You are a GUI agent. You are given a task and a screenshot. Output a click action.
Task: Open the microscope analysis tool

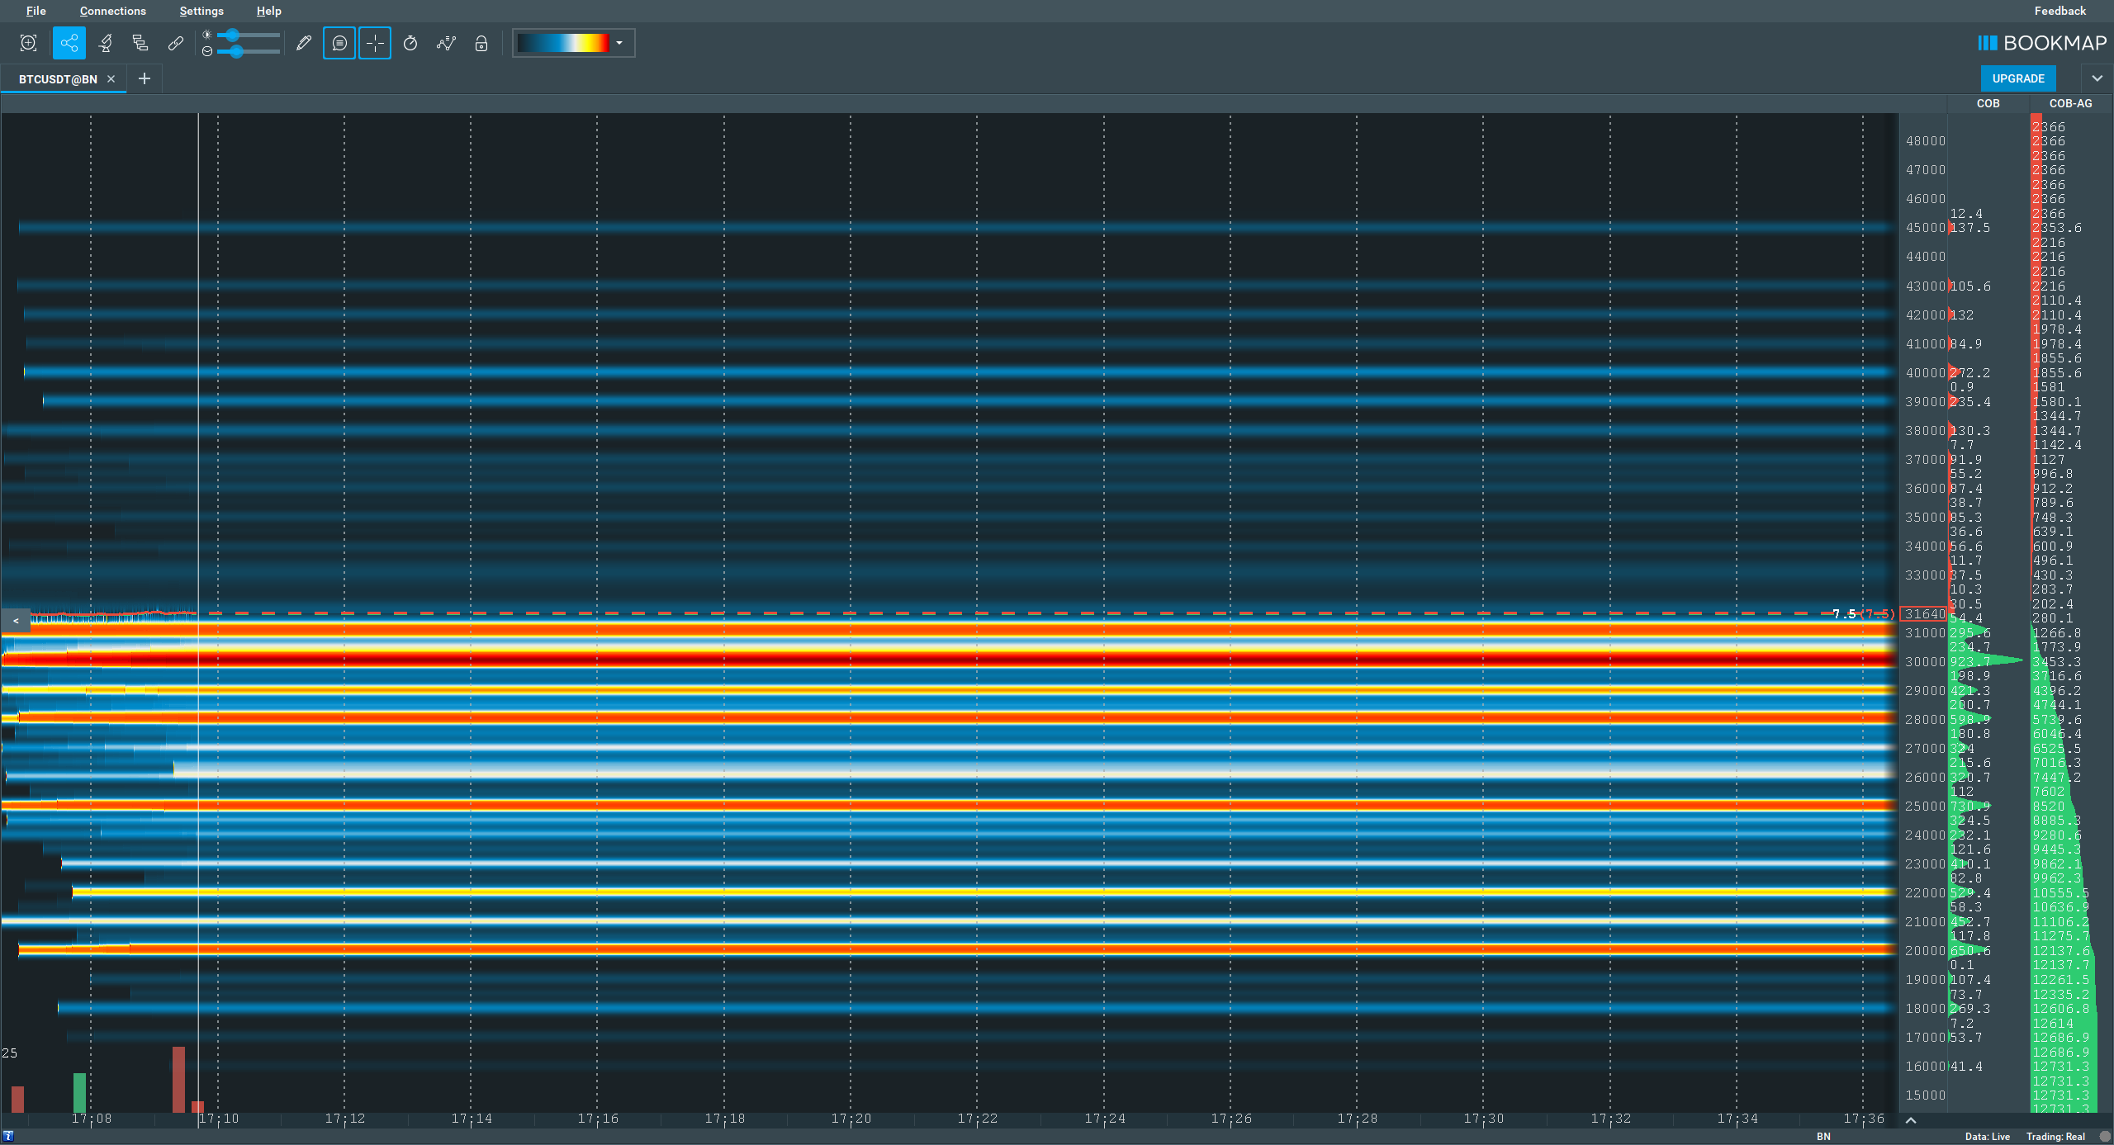click(x=106, y=43)
